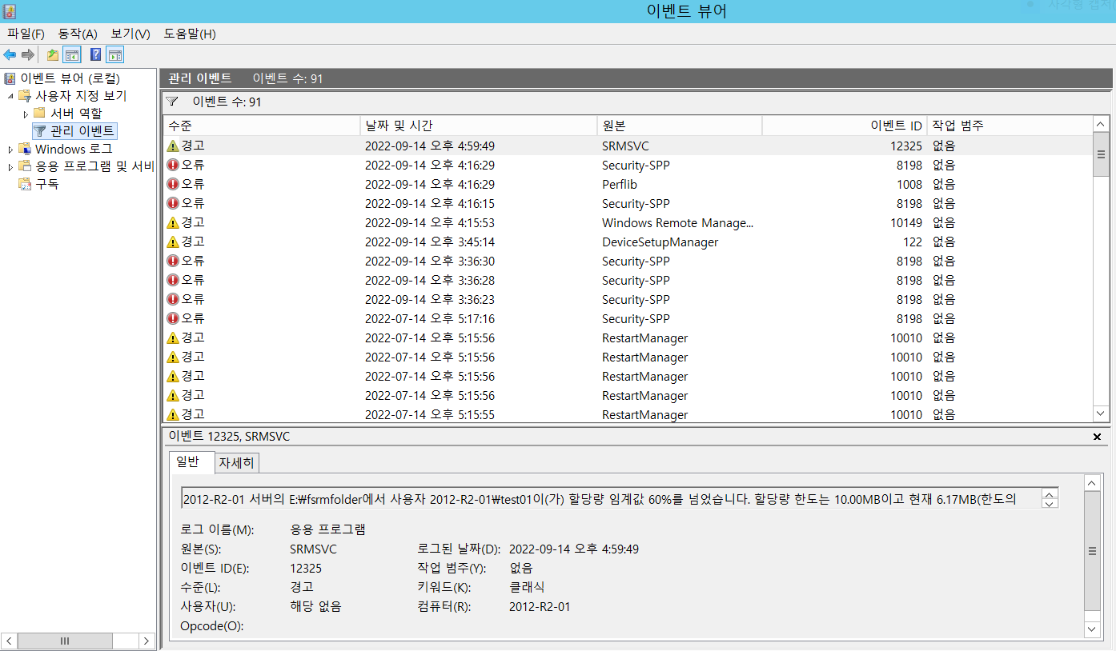The height and width of the screenshot is (651, 1116).
Task: Sort by the 수준 column header
Action: (262, 126)
